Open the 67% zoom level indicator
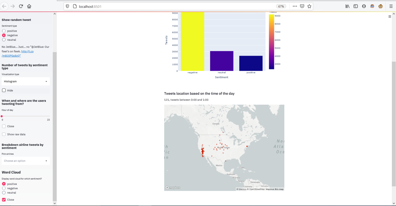396x206 pixels. pos(281,6)
